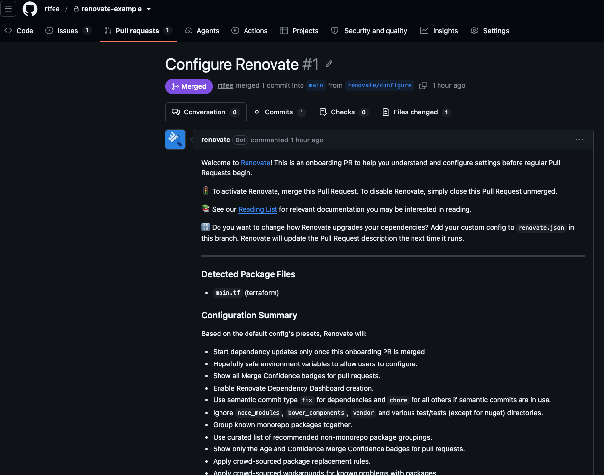The width and height of the screenshot is (604, 475).
Task: Switch to the Commits tab
Action: (x=279, y=112)
